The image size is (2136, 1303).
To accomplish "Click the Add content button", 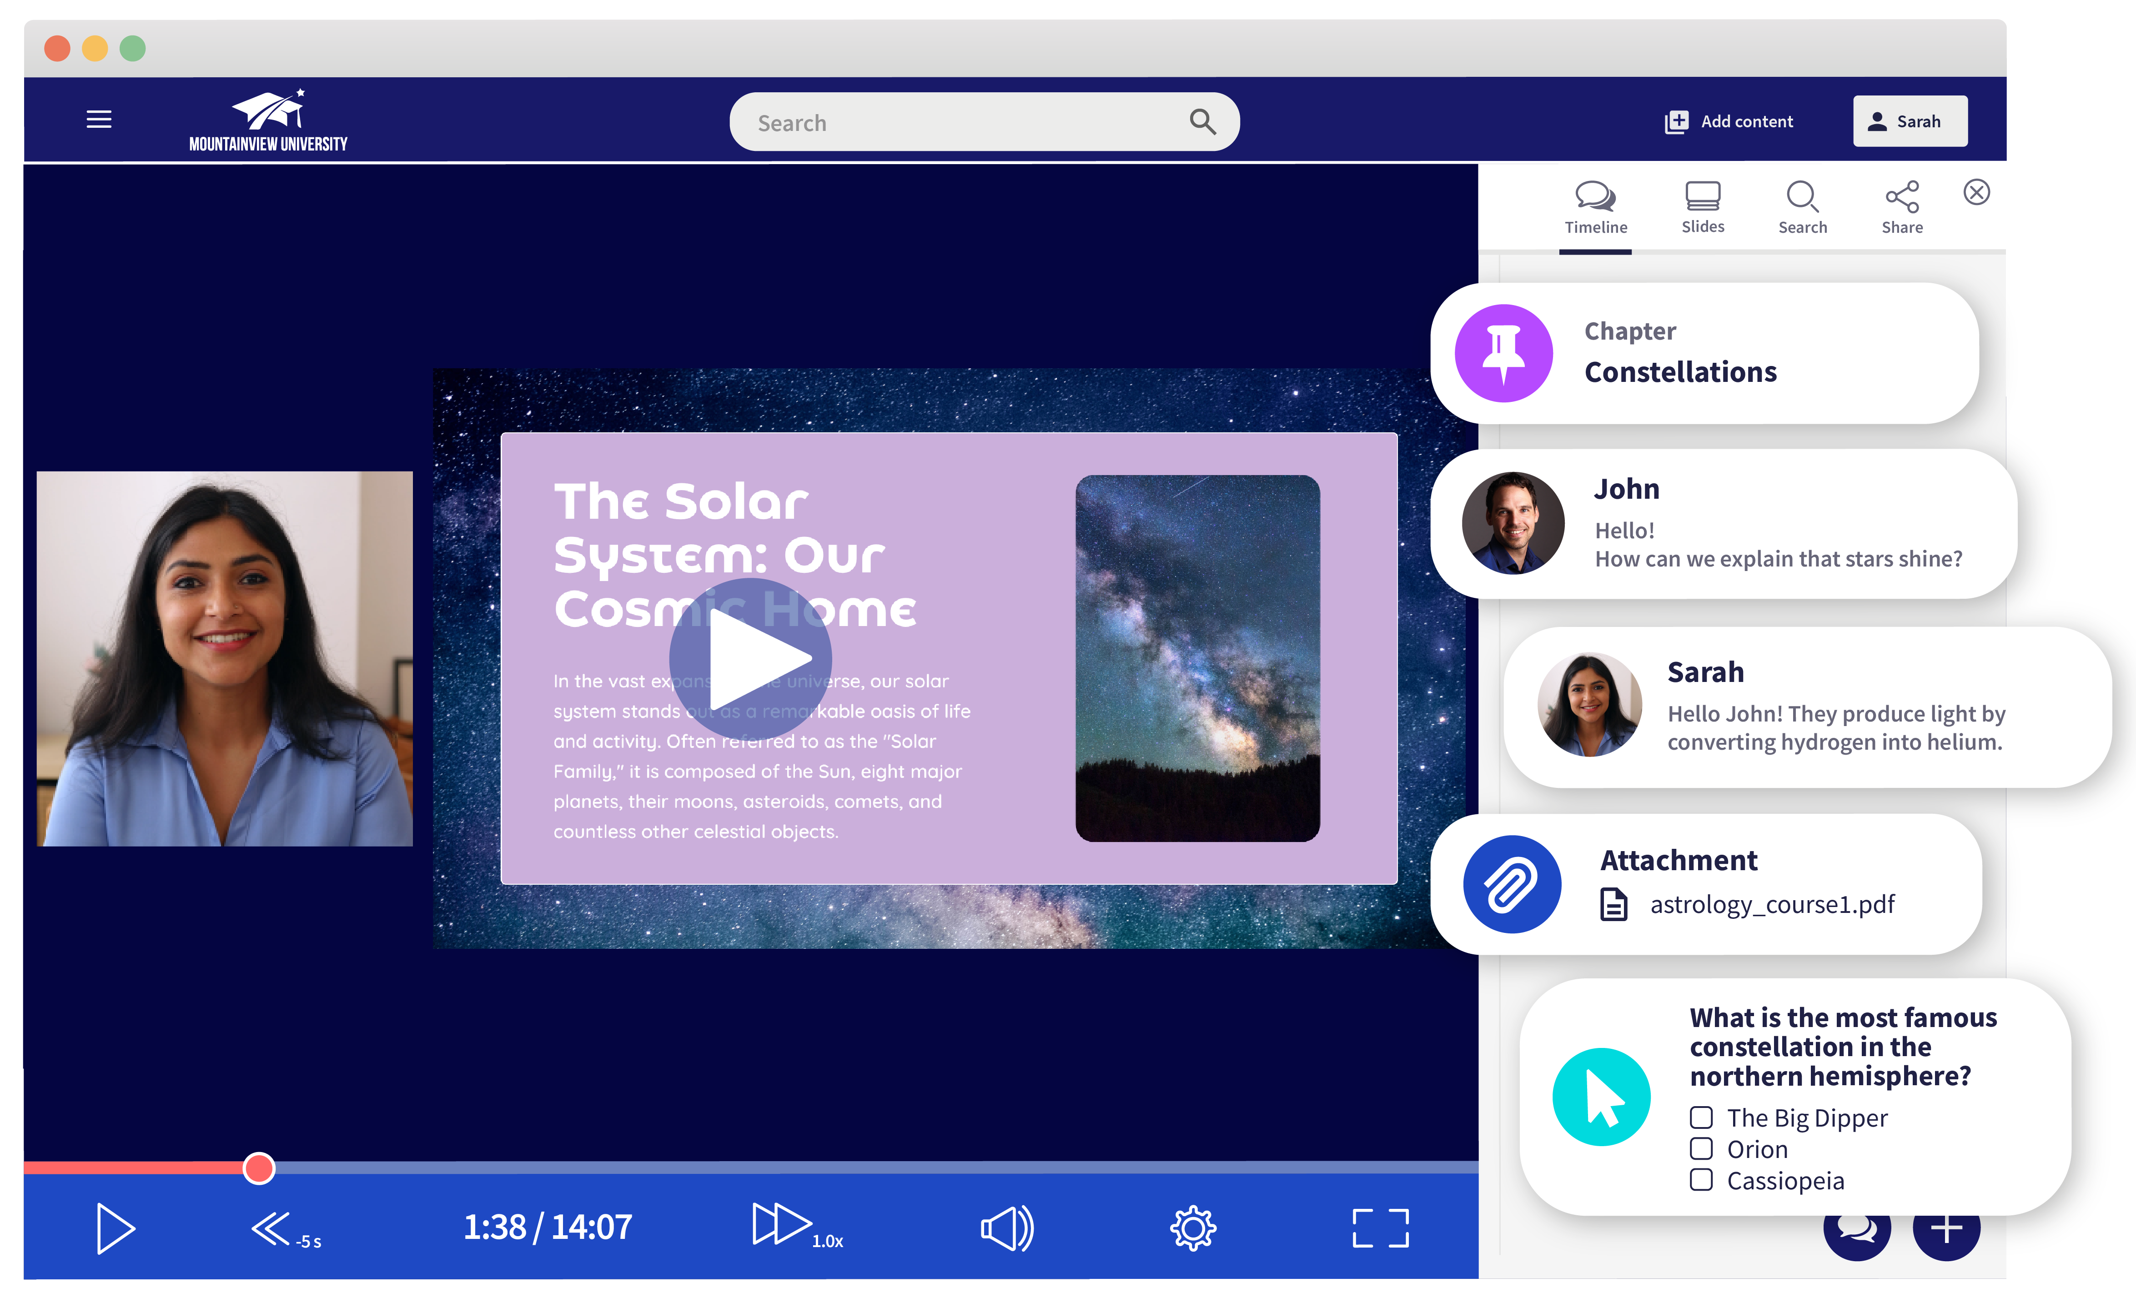I will [x=1729, y=121].
